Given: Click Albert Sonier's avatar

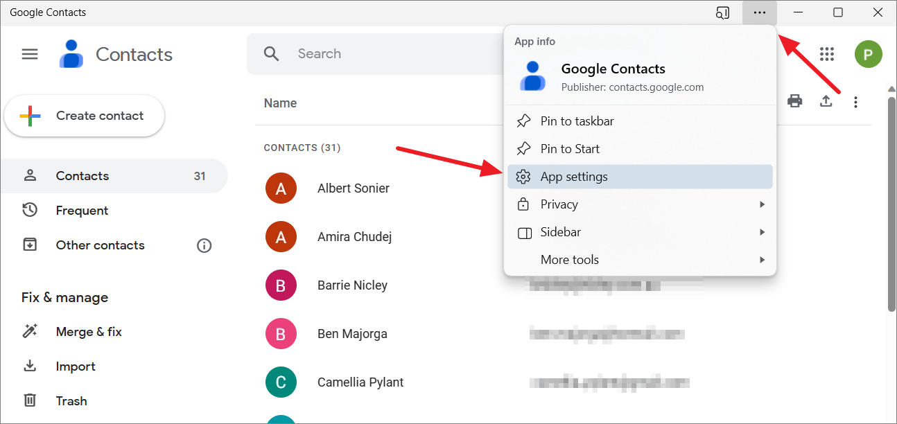Looking at the screenshot, I should click(x=281, y=188).
